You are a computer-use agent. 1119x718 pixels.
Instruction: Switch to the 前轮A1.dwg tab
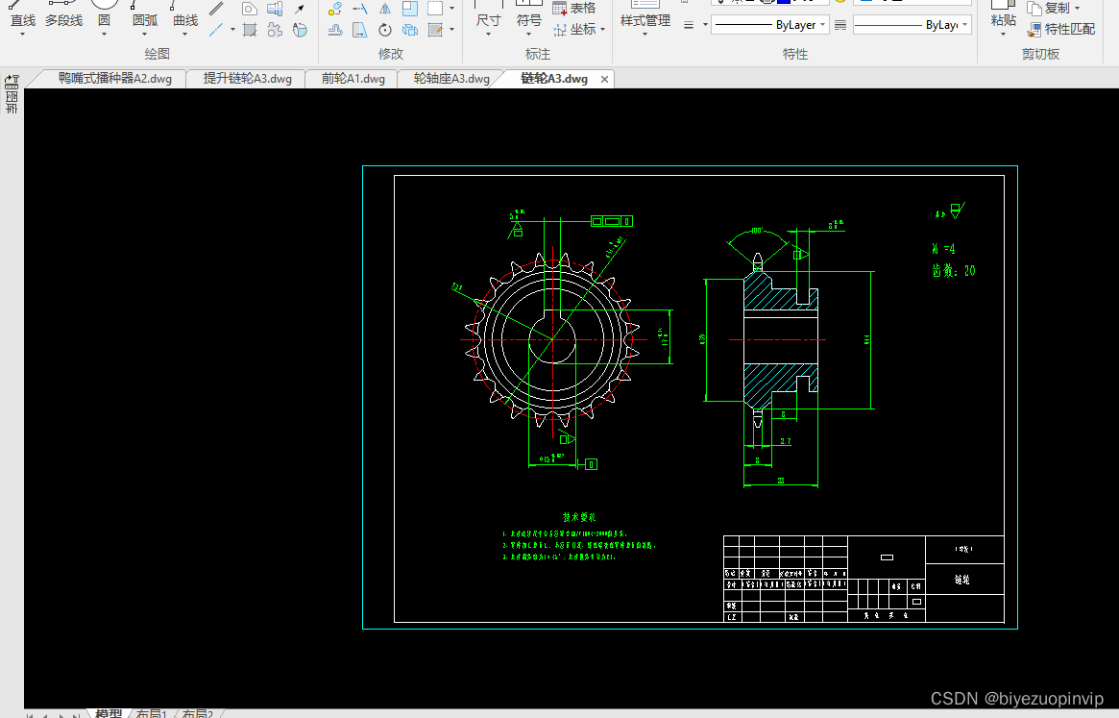[x=353, y=79]
